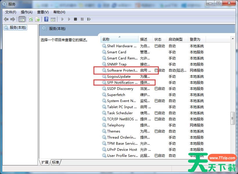
Task: Click 已启动 status of Themes row
Action: pos(160,131)
